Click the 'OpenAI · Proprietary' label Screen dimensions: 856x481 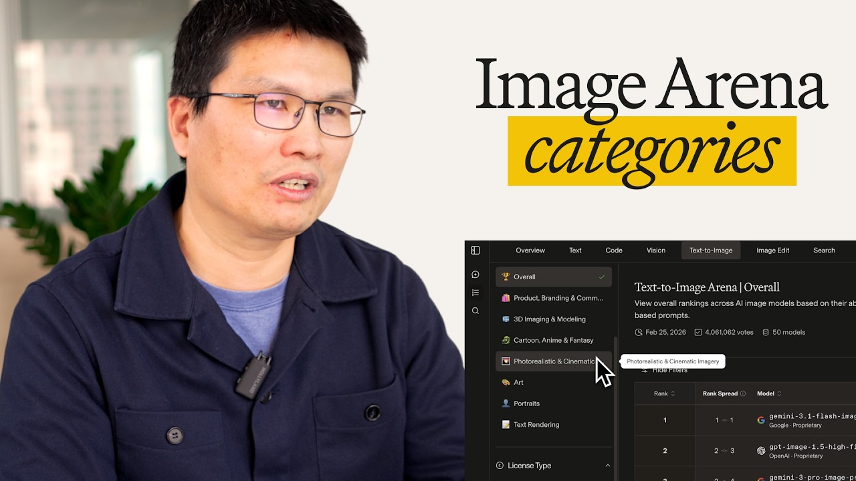[796, 456]
